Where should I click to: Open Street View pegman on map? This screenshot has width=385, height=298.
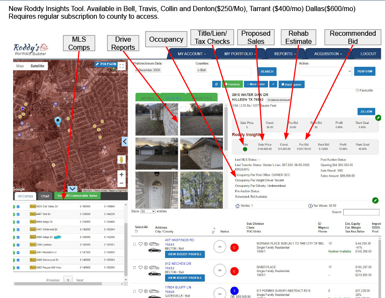pyautogui.click(x=121, y=160)
